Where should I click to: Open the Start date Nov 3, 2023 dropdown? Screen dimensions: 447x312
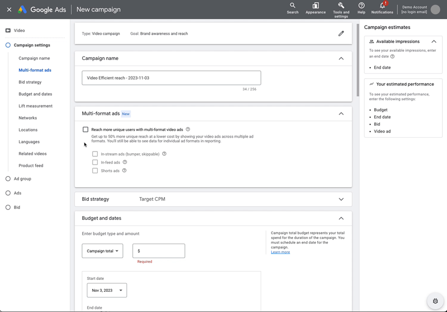(x=107, y=290)
